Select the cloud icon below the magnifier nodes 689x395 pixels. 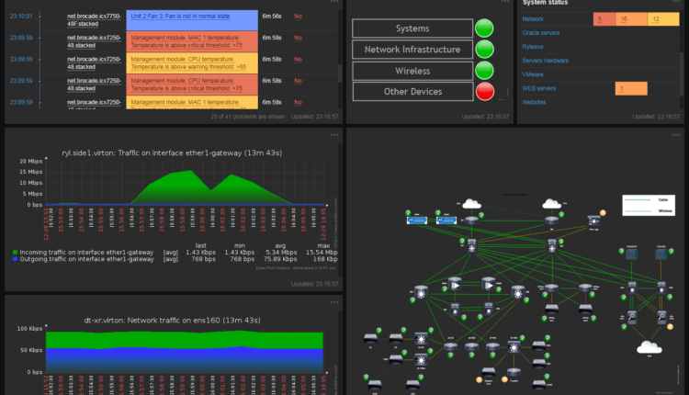tap(649, 347)
